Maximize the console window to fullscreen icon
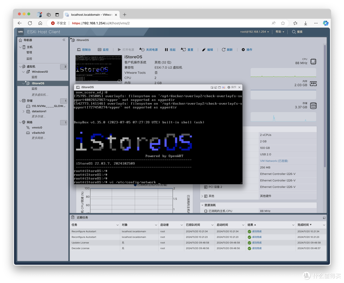The image size is (344, 283). pyautogui.click(x=219, y=87)
